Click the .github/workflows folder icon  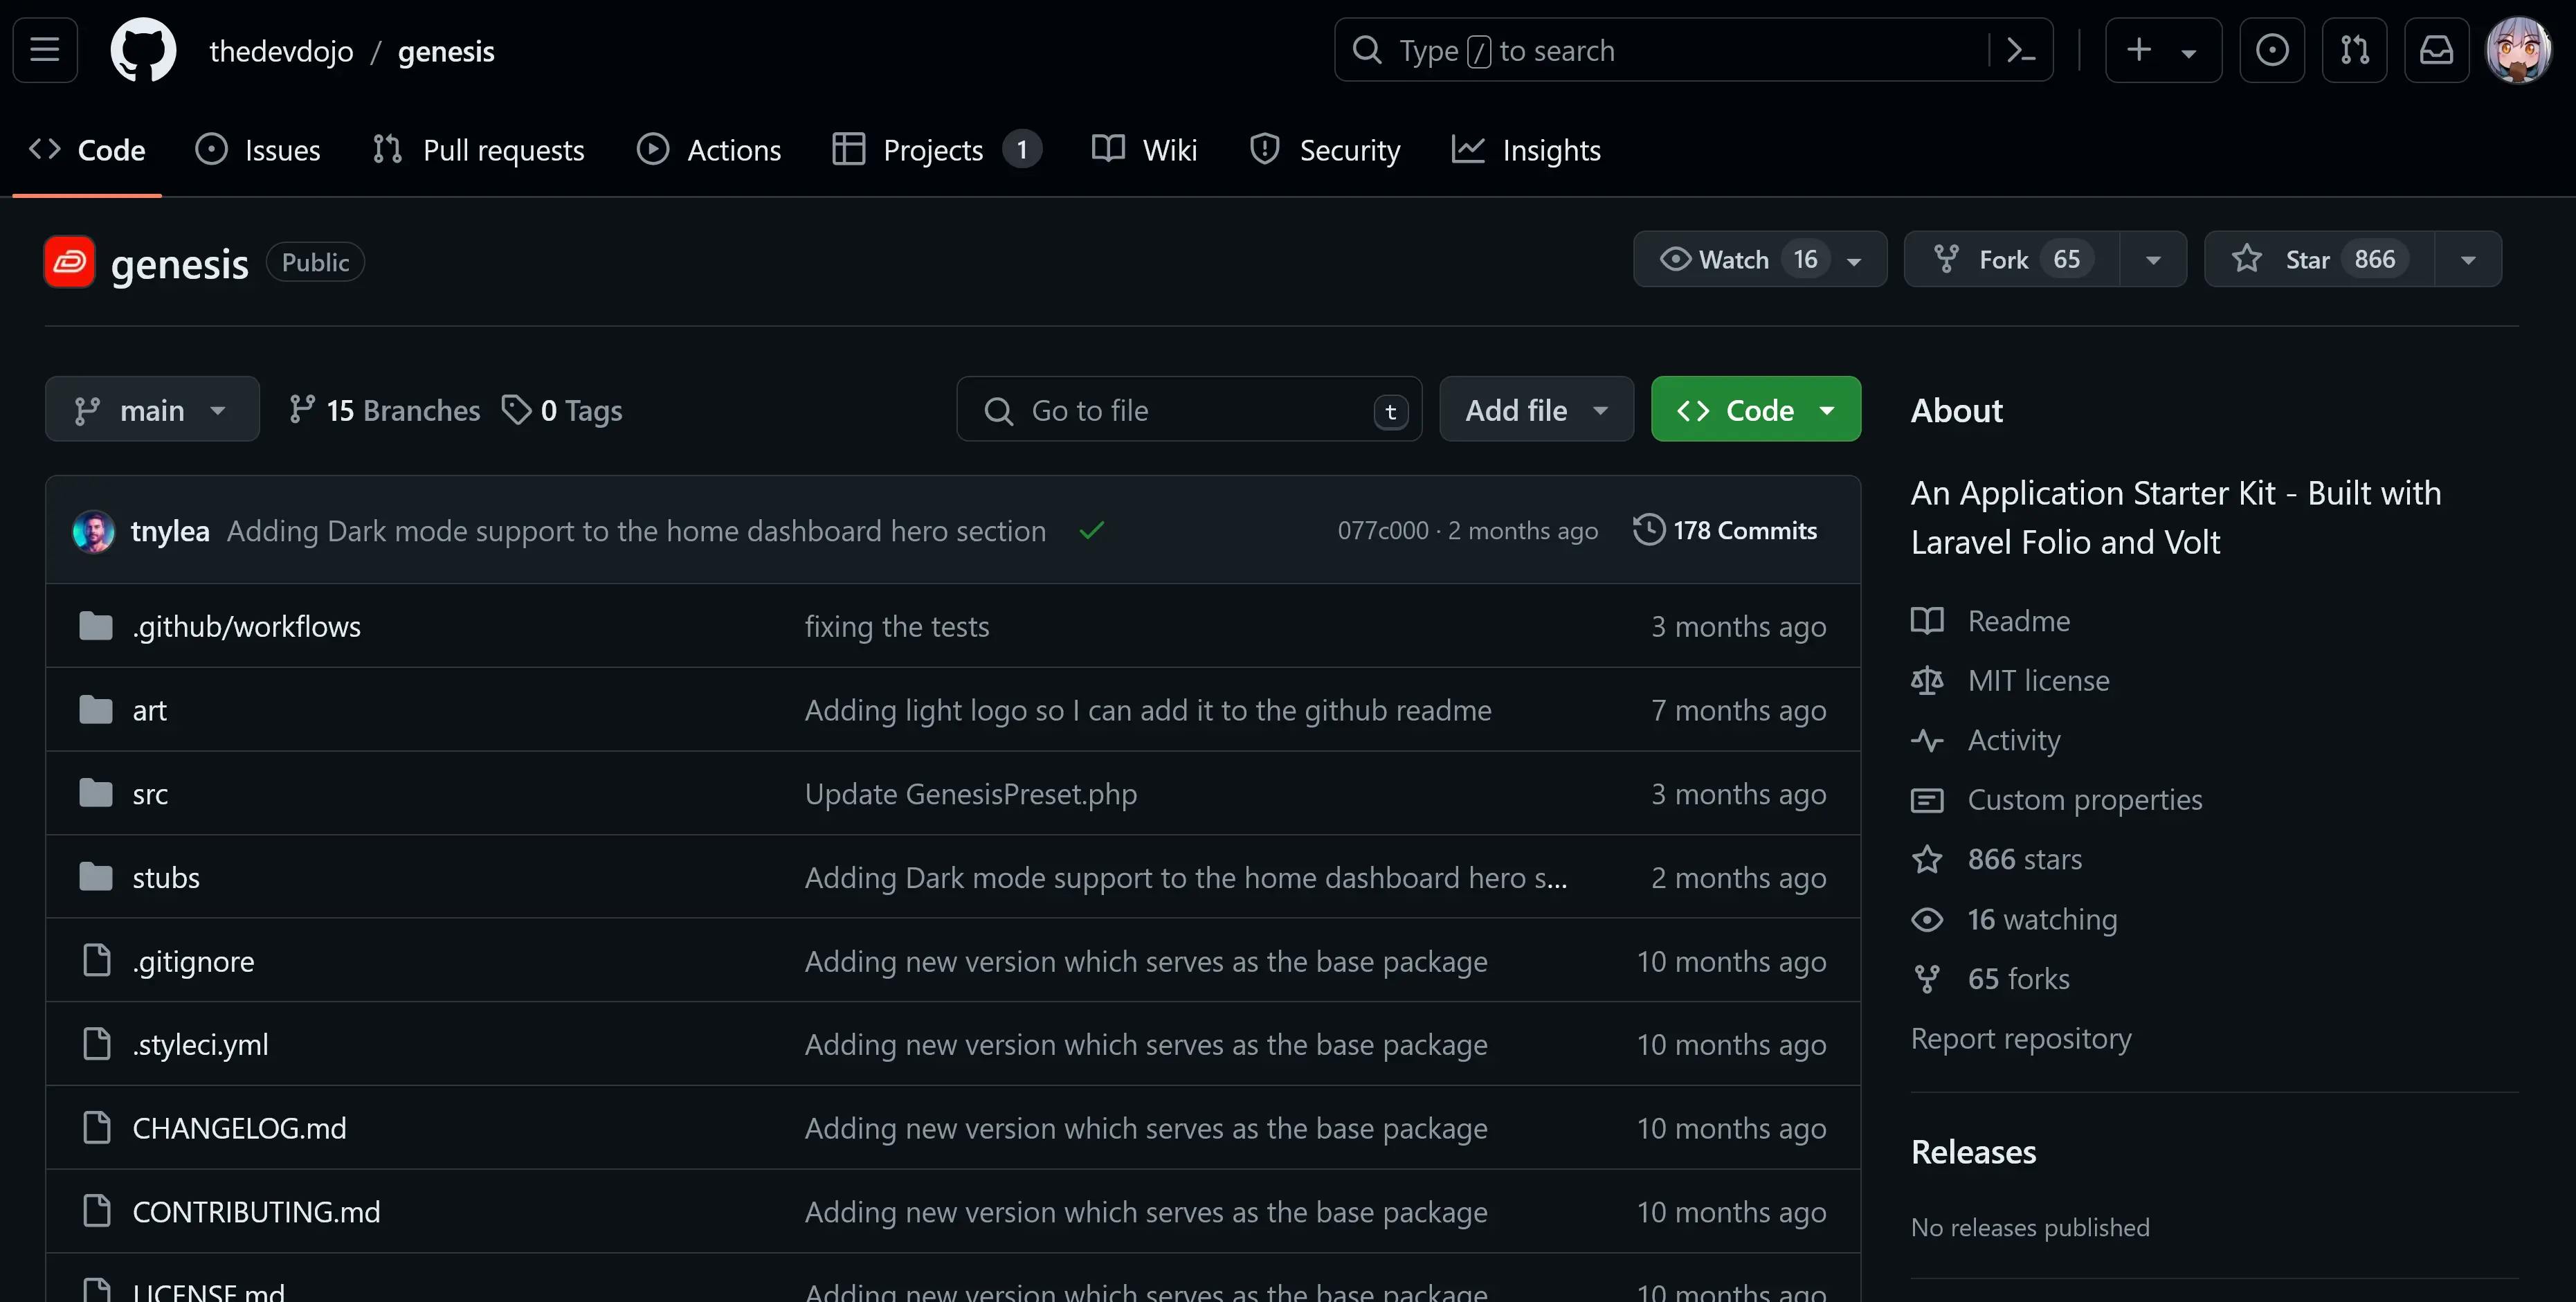pyautogui.click(x=96, y=626)
